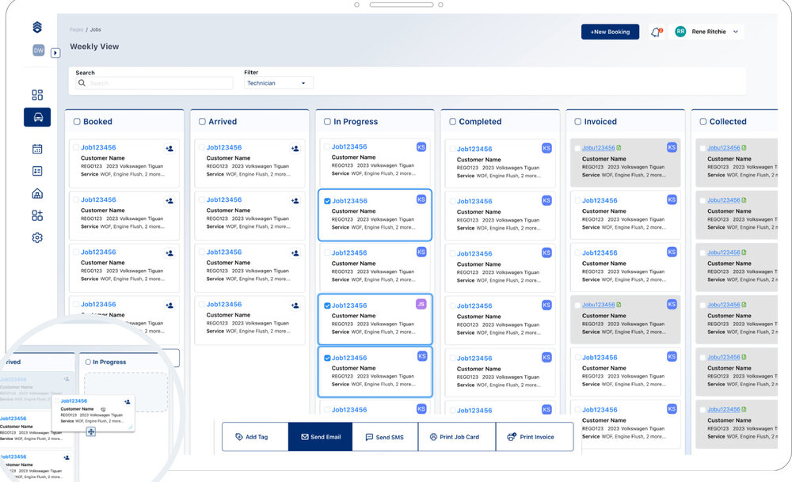Click Send SMS in the action bar

click(385, 437)
